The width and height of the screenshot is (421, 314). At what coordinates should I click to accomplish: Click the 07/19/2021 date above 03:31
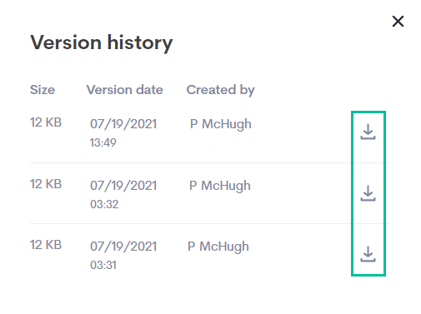(x=123, y=247)
